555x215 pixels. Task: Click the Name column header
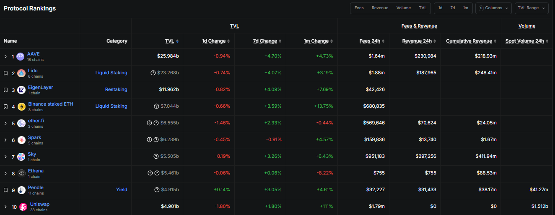(x=10, y=41)
